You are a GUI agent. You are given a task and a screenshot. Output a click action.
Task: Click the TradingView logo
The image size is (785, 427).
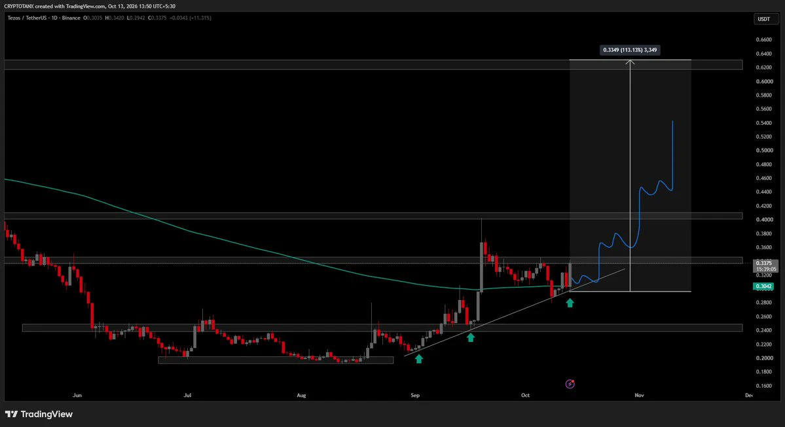point(39,414)
